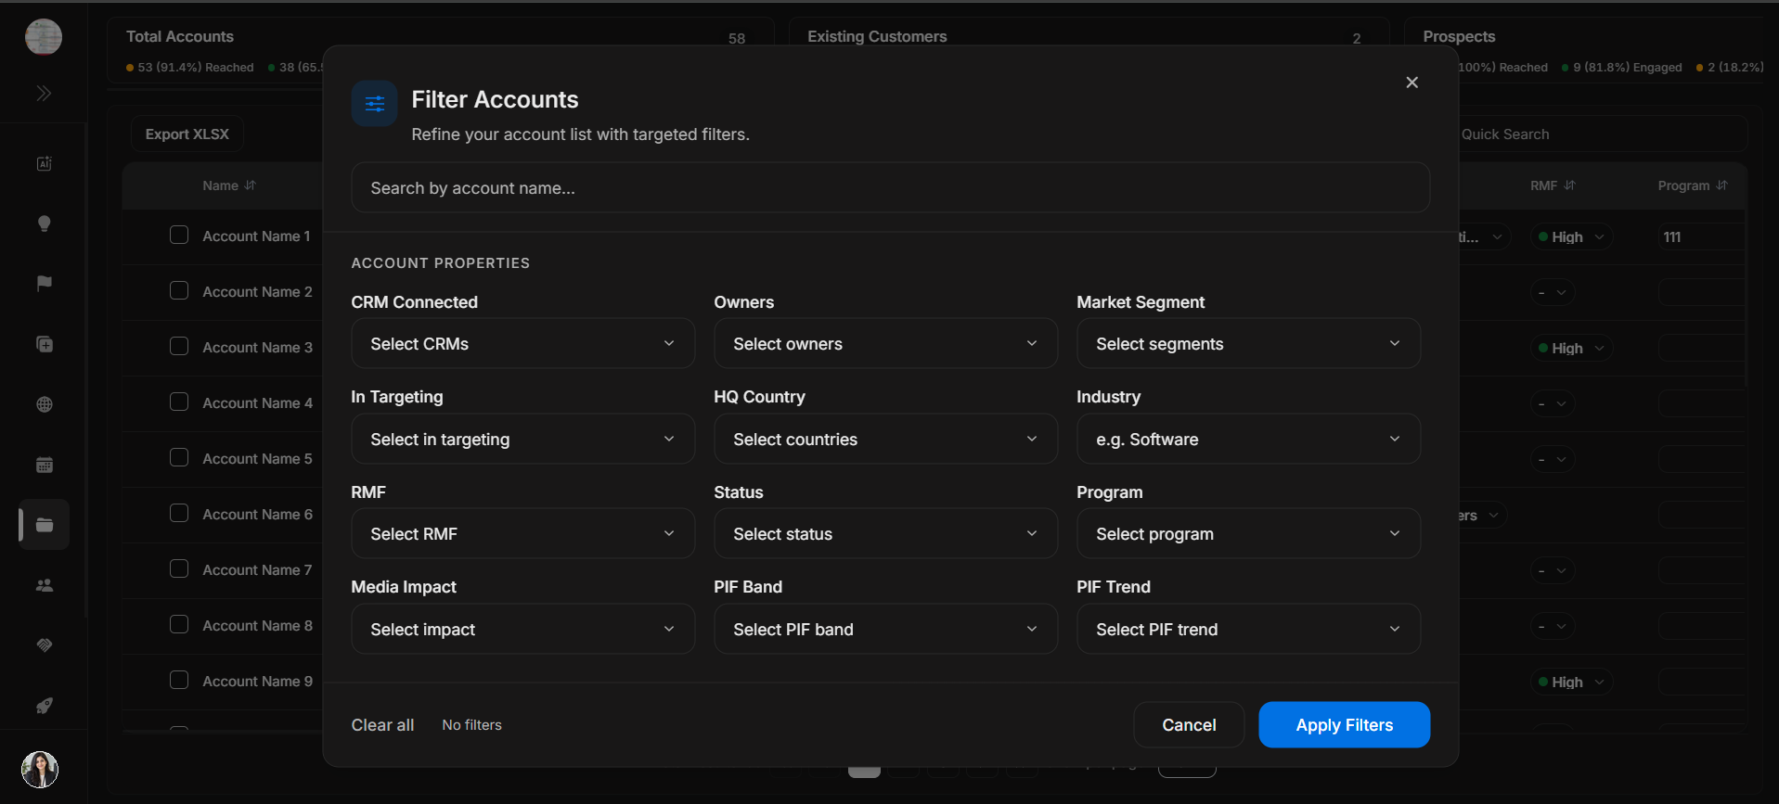
Task: Open the Industry e.g. Software dropdown
Action: (1249, 440)
